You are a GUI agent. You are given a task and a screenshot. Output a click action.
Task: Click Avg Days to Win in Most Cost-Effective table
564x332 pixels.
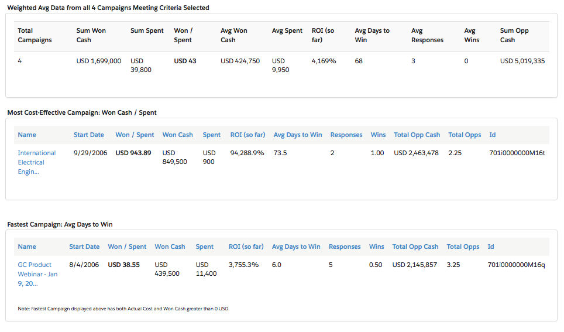click(x=297, y=135)
